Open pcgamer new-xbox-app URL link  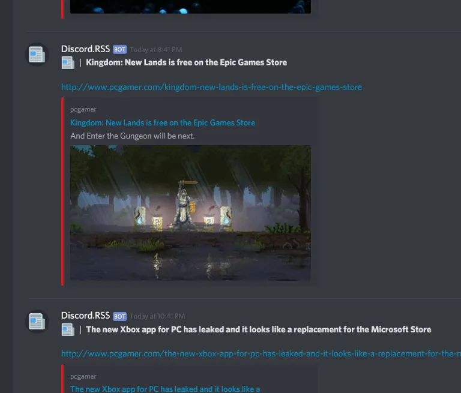tap(261, 353)
